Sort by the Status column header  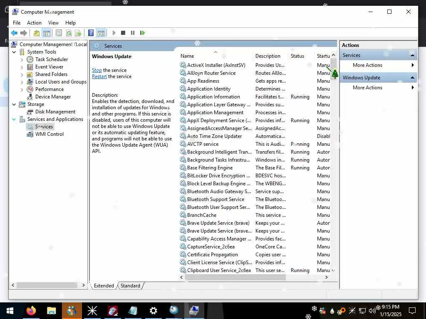point(301,56)
